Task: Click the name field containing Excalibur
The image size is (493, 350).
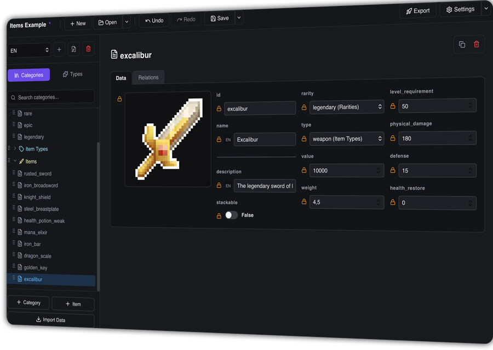Action: pos(265,139)
